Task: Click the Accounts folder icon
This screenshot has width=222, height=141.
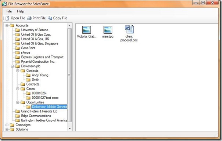Action: tap(12, 25)
